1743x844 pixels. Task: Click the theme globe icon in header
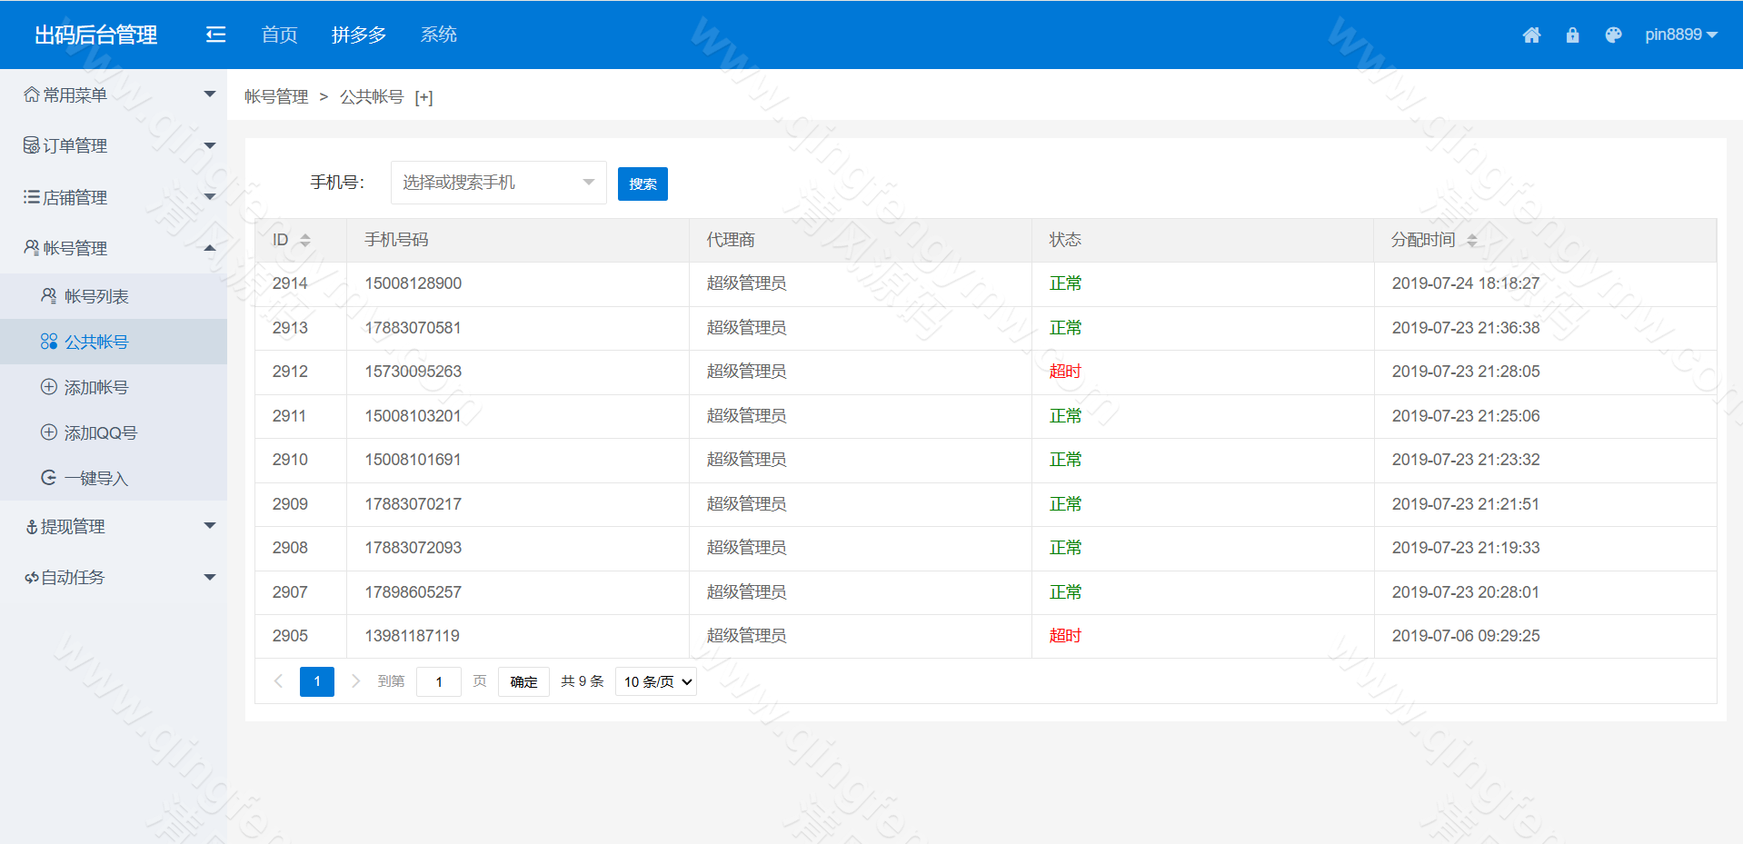[x=1614, y=35]
